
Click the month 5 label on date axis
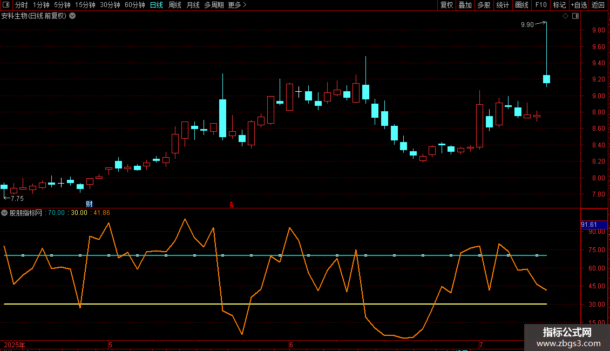click(111, 345)
